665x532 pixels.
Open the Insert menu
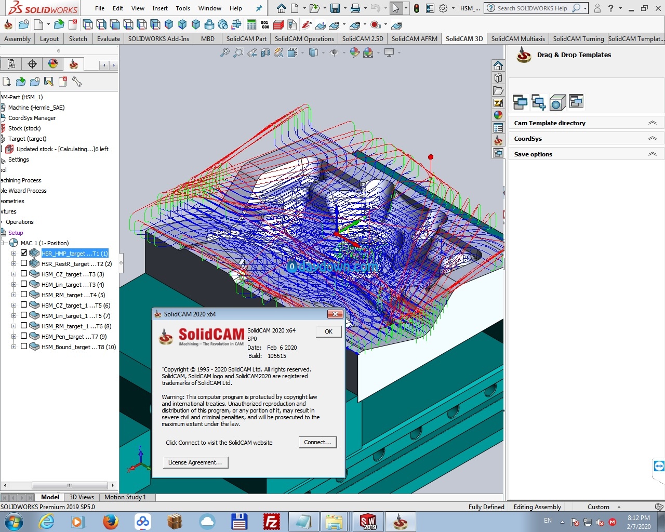point(160,8)
